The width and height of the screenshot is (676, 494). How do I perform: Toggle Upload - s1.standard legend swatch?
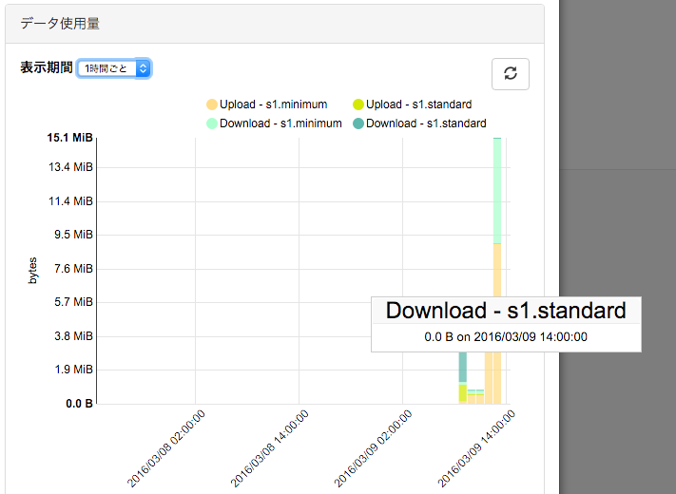pos(358,104)
